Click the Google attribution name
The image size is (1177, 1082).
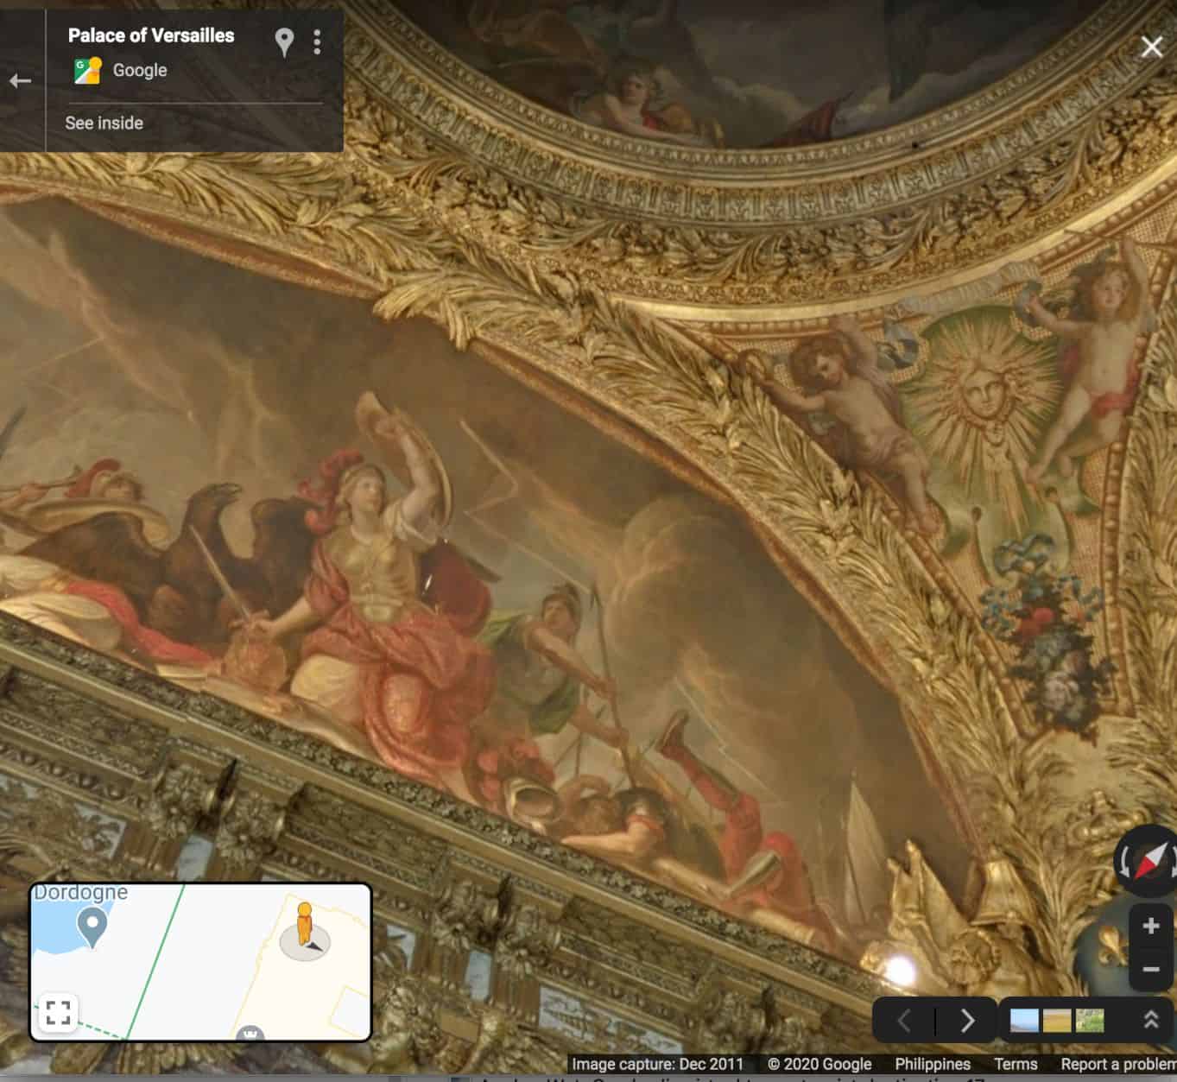[140, 70]
